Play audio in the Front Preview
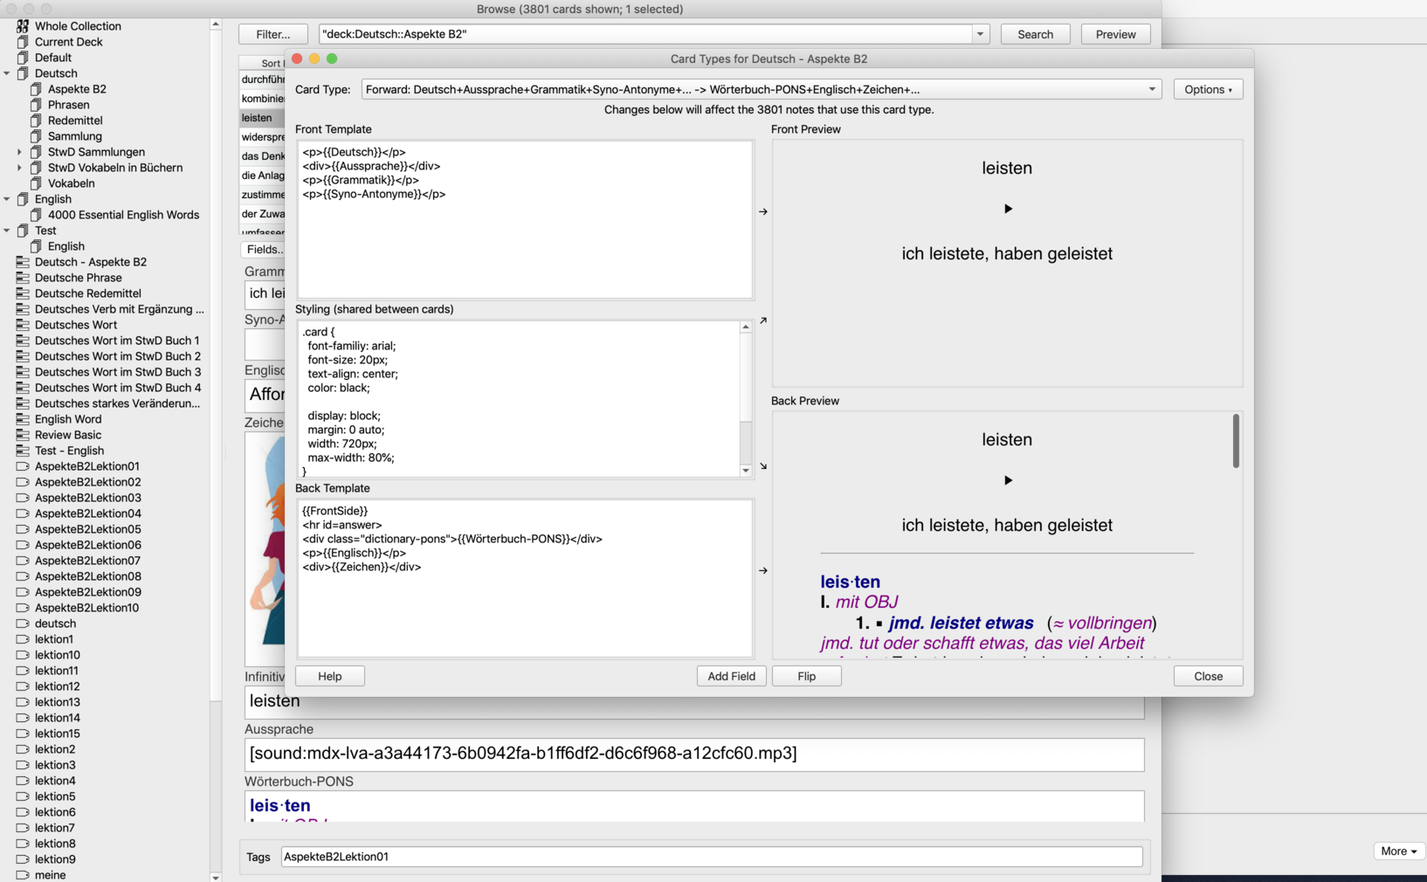The width and height of the screenshot is (1427, 882). click(x=1008, y=209)
